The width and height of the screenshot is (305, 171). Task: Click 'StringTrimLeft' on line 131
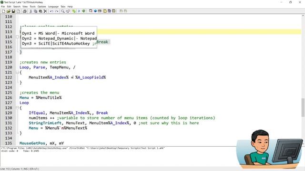tap(45, 123)
